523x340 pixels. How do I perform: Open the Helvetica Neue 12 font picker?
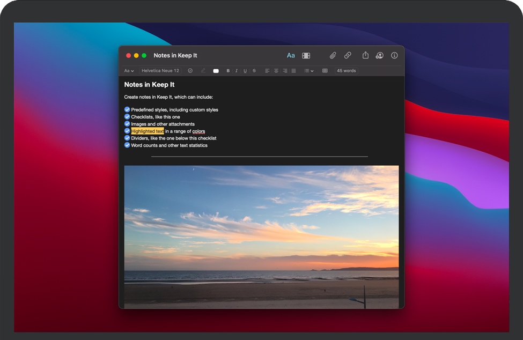pyautogui.click(x=160, y=71)
